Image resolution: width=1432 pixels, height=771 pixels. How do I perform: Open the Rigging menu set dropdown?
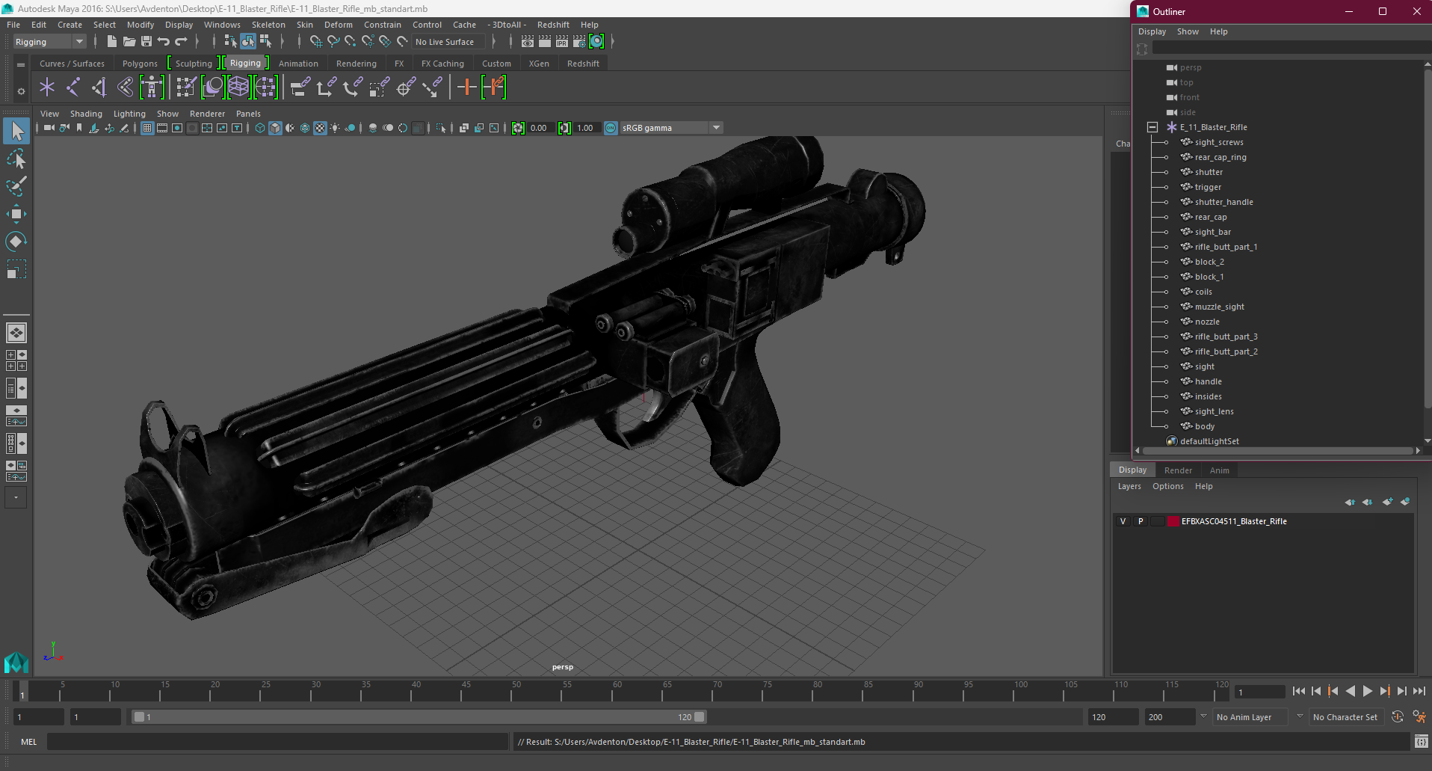click(49, 42)
